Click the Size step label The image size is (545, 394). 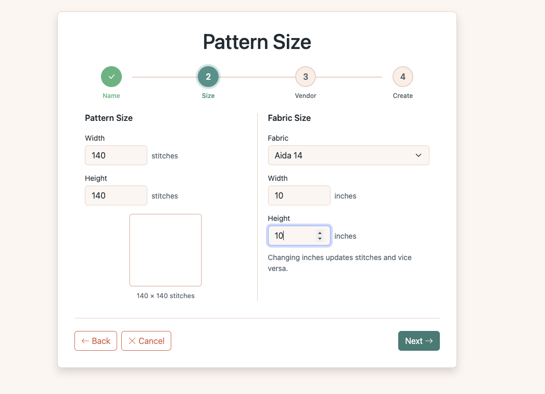tap(208, 96)
